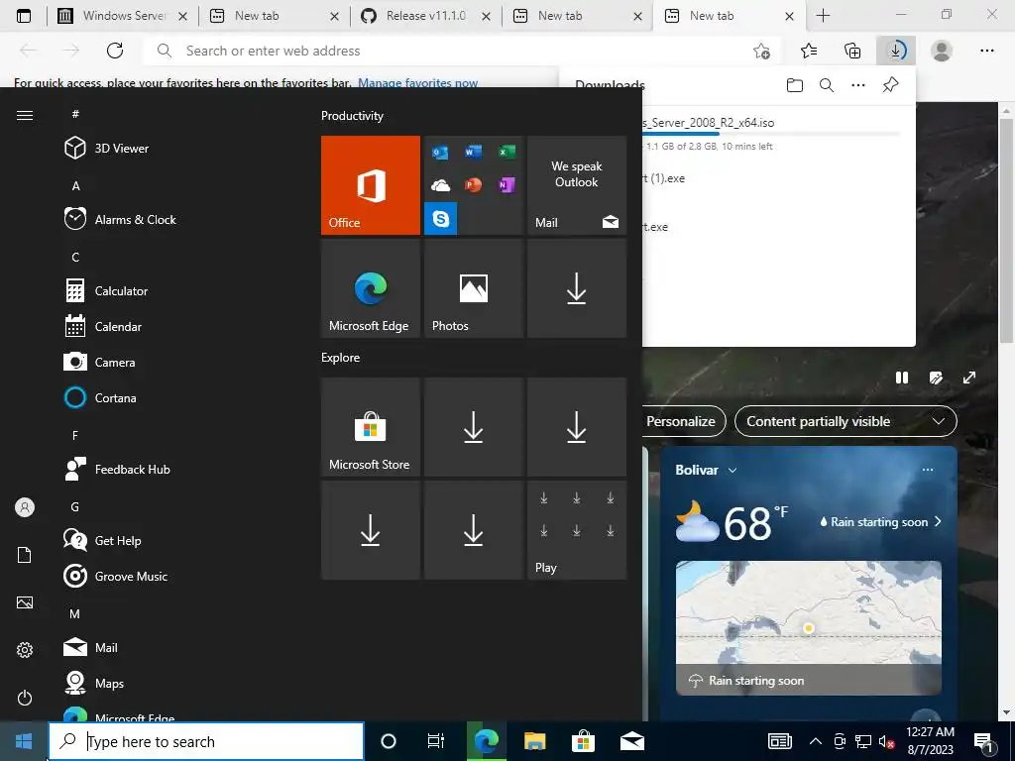Open the Favorites toolbar button
Viewport: 1015px width, 761px height.
coord(809,51)
